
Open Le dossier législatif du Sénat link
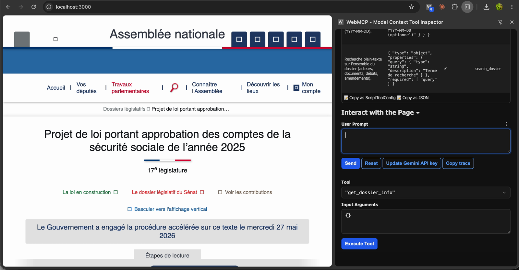pos(168,192)
